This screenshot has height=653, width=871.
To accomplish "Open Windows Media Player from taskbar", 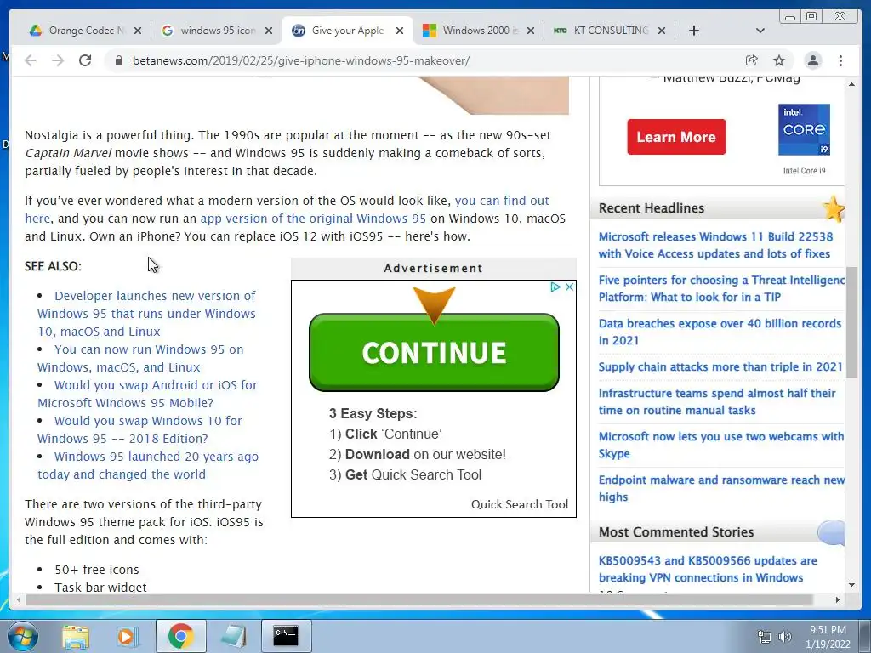I will (127, 636).
